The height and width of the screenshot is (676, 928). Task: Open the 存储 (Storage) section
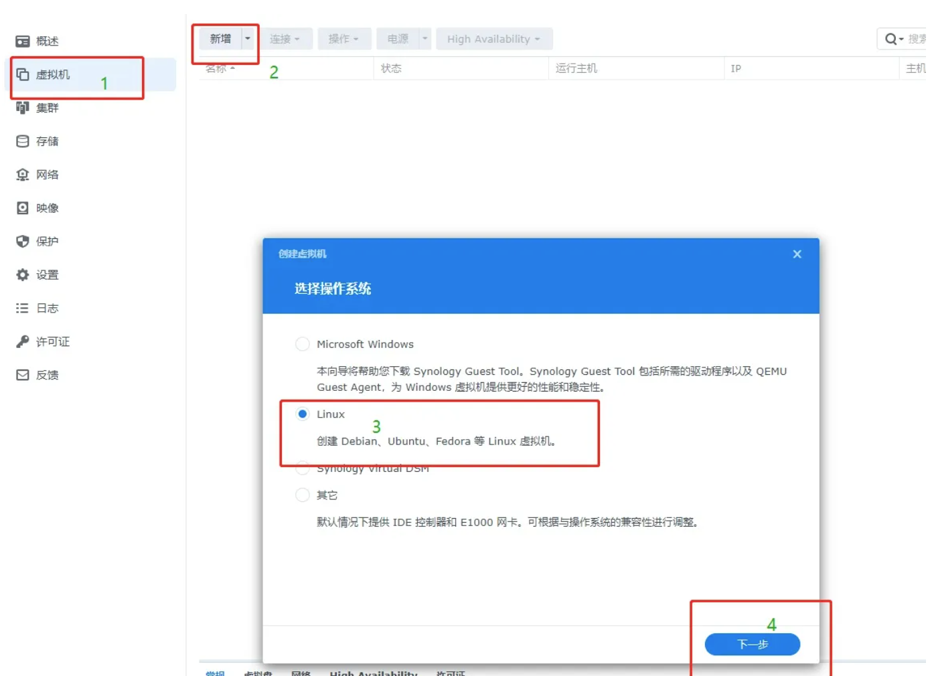pos(46,141)
